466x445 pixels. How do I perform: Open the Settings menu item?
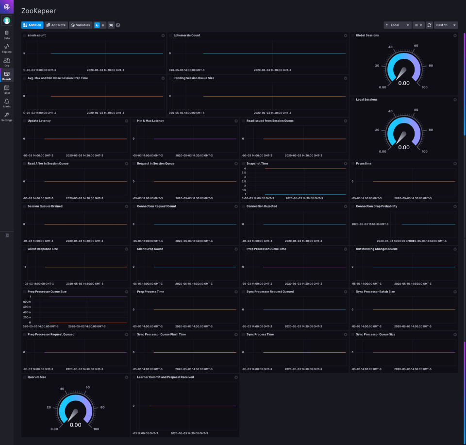7,117
